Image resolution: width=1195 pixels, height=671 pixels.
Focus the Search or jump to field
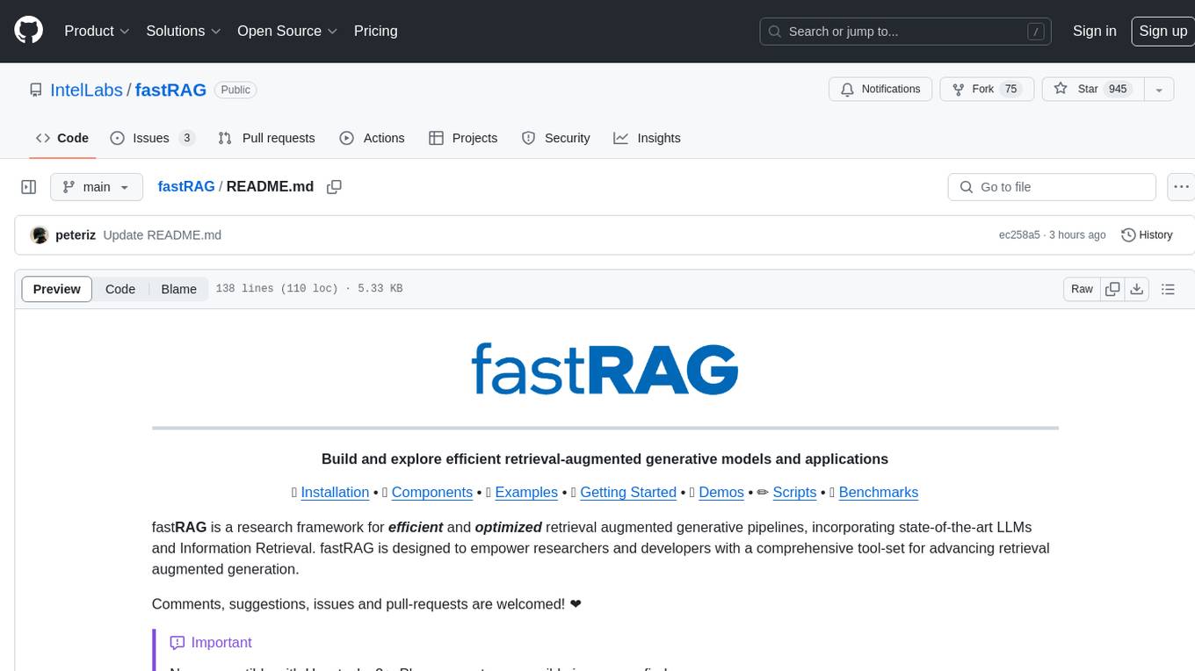[907, 32]
